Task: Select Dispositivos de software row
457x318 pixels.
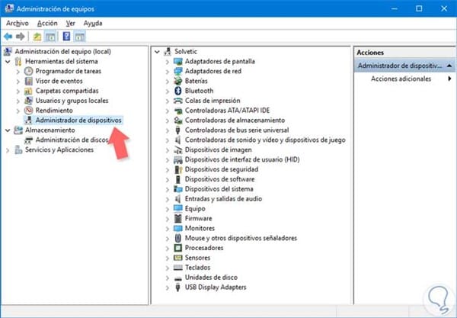Action: 220,179
